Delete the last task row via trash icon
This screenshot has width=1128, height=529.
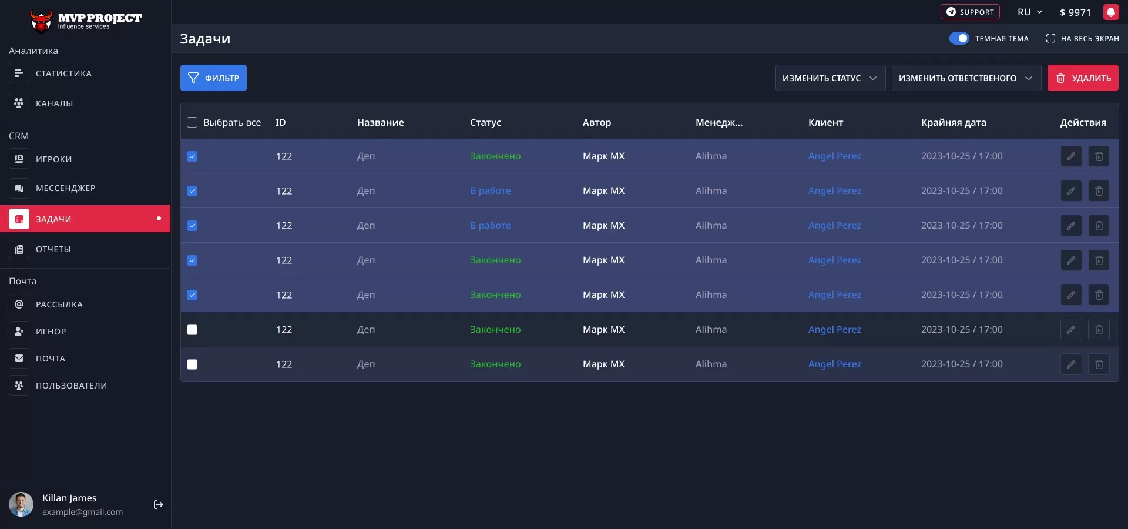[1099, 364]
